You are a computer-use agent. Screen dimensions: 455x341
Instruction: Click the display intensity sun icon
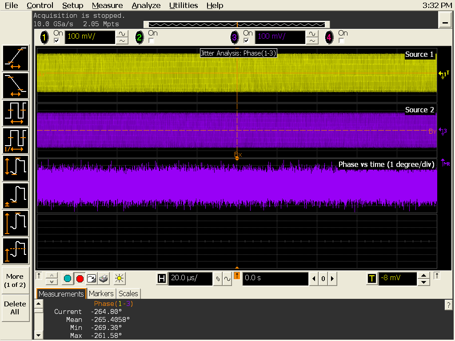click(x=118, y=279)
